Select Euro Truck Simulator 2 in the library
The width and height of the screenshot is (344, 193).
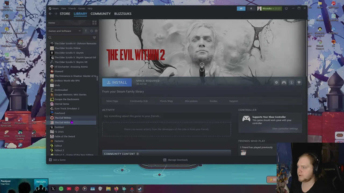(x=67, y=109)
